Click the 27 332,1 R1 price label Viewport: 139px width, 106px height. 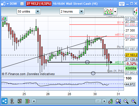[x=131, y=25]
